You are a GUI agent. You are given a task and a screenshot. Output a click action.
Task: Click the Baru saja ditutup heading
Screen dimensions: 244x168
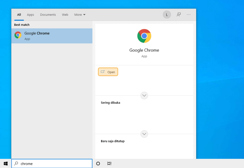click(113, 141)
